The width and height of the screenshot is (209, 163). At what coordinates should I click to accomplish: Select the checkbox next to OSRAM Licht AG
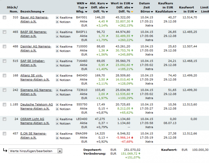(5, 119)
